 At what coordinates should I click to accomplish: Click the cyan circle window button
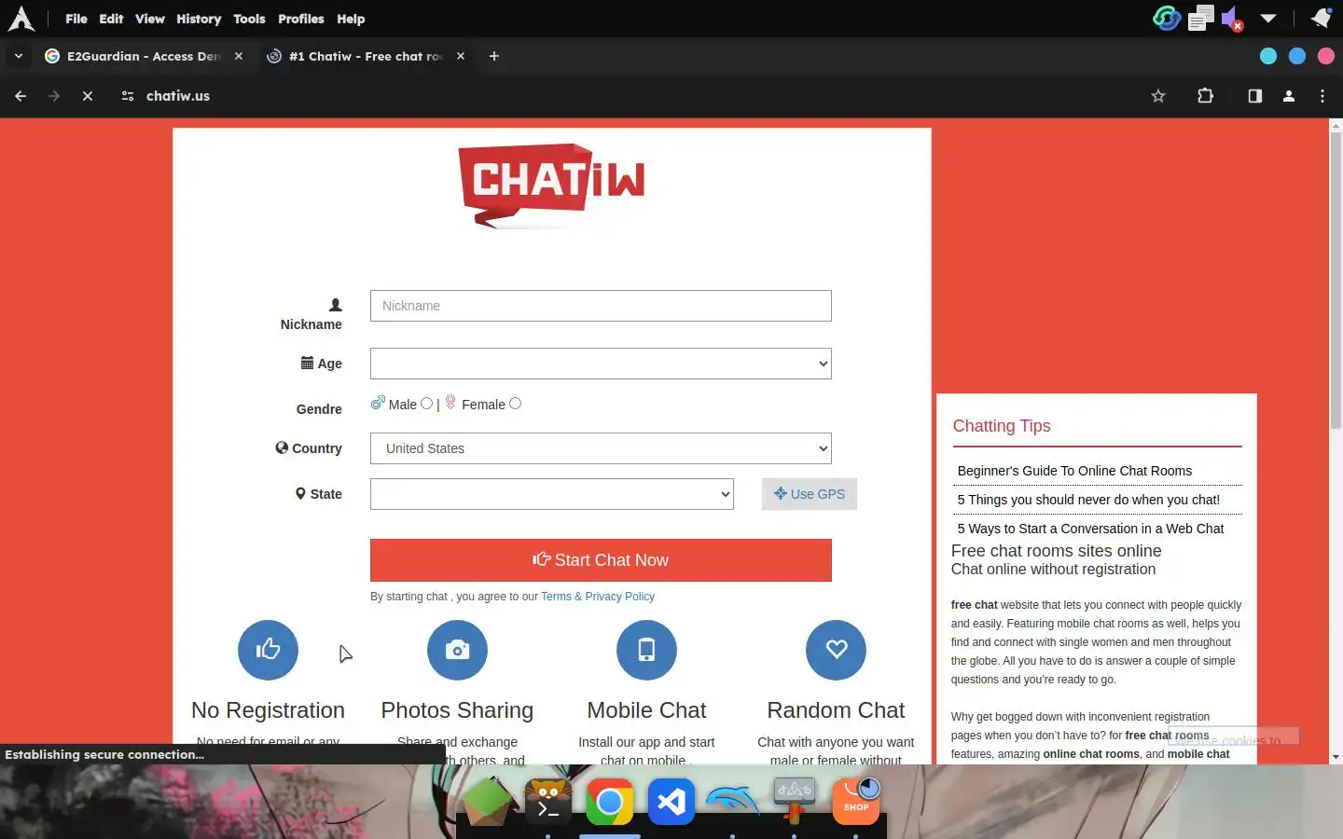point(1268,56)
